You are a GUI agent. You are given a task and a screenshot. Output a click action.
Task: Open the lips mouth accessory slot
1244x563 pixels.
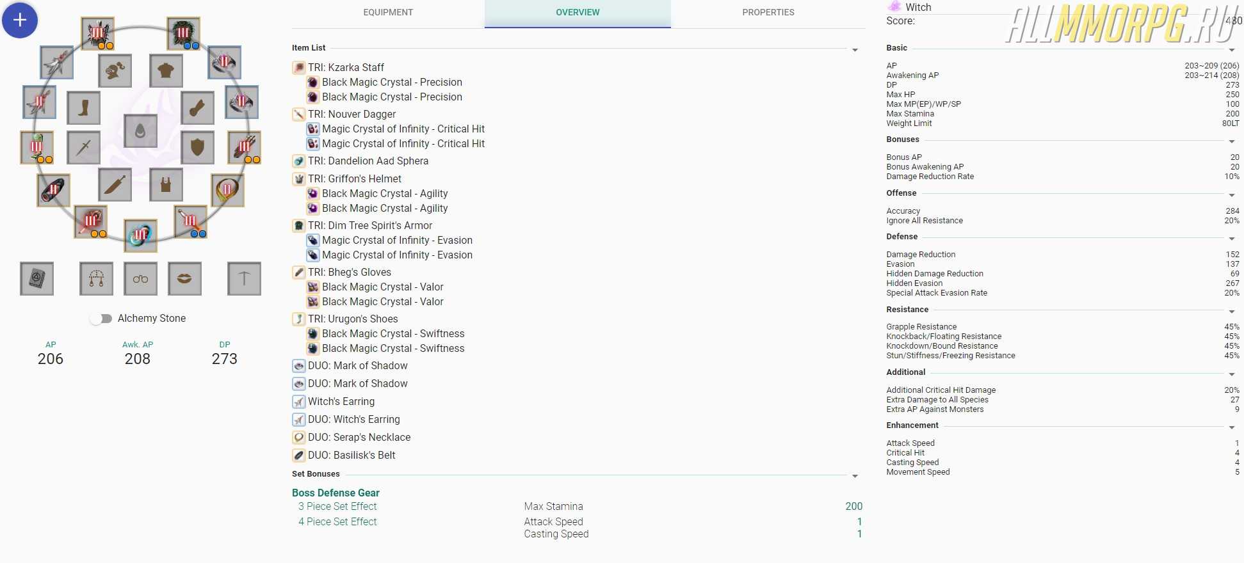coord(184,278)
